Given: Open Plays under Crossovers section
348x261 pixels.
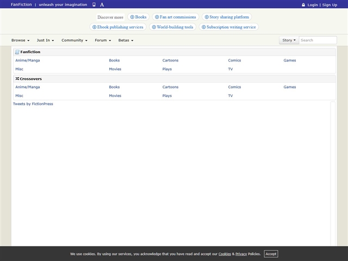Looking at the screenshot, I should tap(167, 96).
